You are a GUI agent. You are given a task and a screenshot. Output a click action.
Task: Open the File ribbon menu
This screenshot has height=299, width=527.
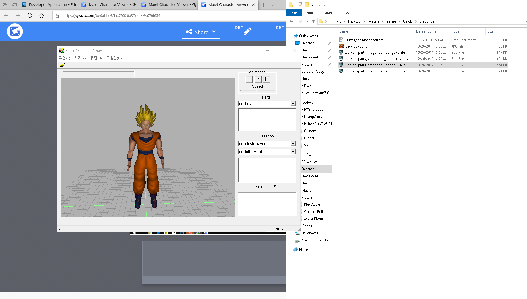point(294,13)
